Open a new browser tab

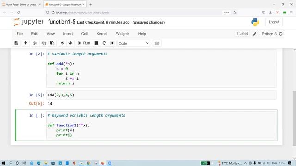(91, 4)
